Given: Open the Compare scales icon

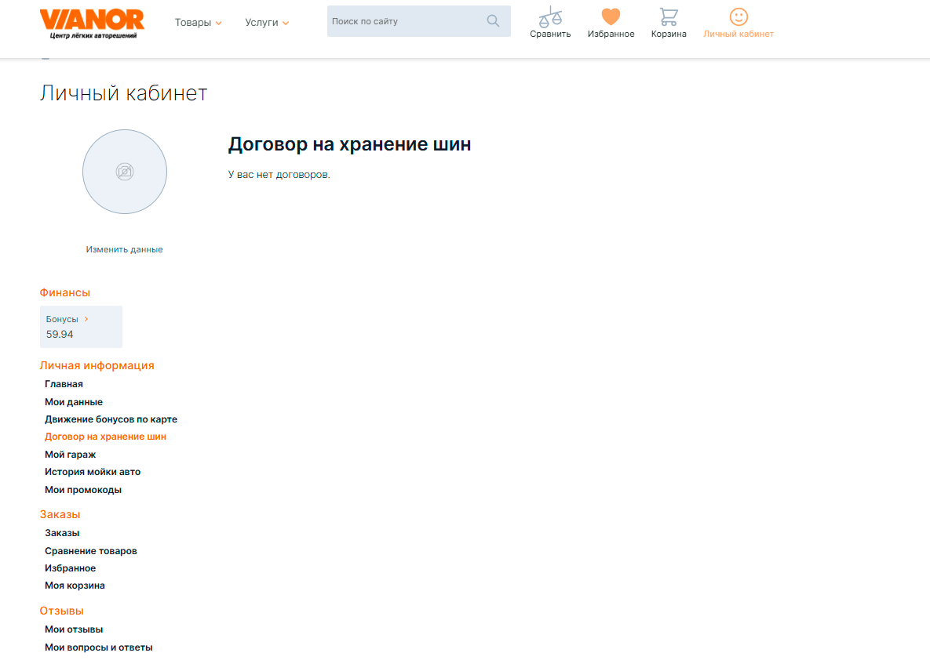Looking at the screenshot, I should tap(550, 16).
